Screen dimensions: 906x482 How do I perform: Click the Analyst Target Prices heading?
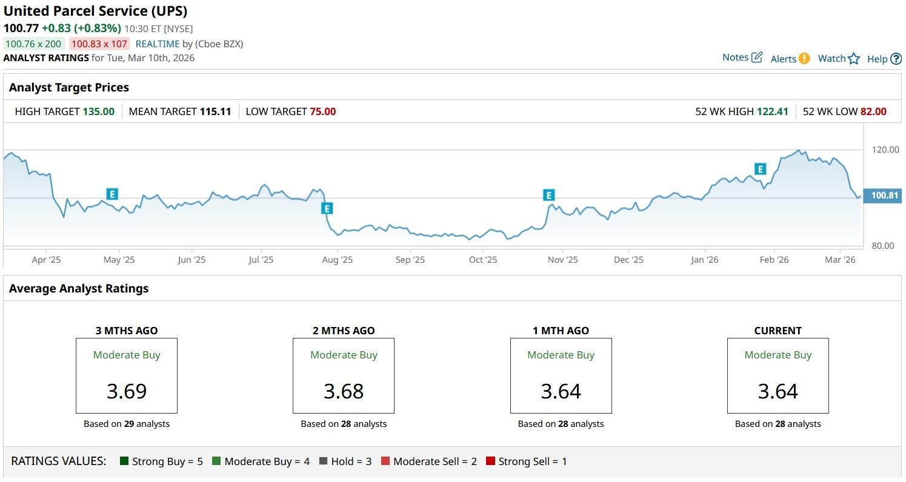tap(69, 87)
